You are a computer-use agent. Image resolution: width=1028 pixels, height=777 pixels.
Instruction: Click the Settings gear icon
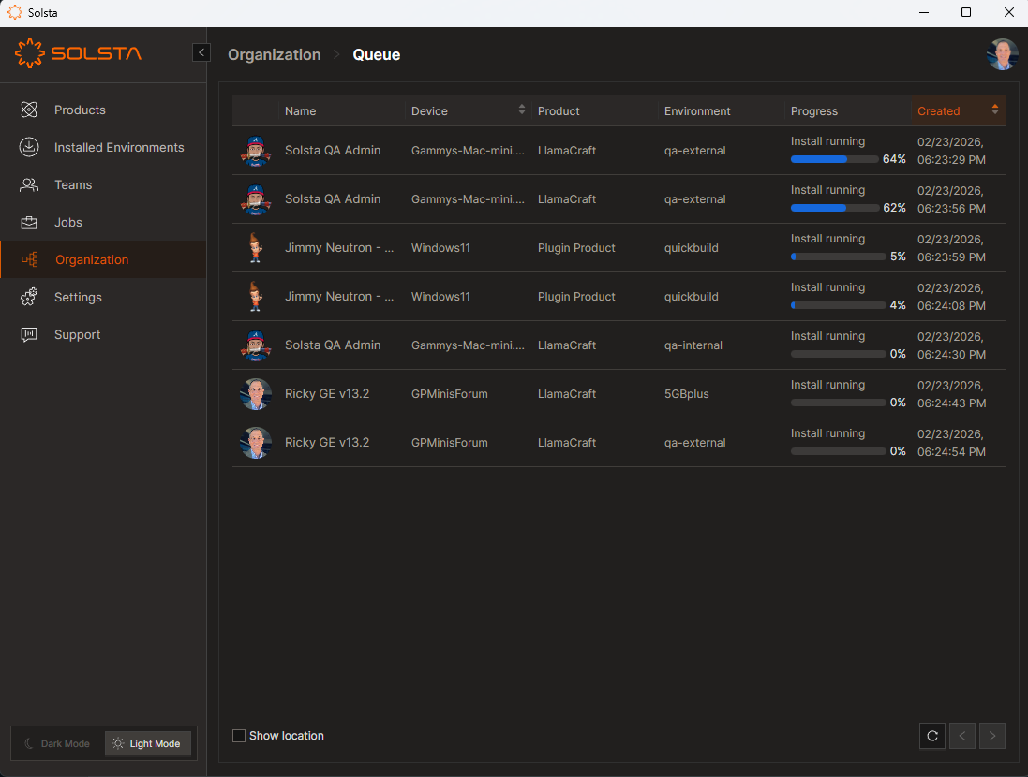[x=29, y=297]
